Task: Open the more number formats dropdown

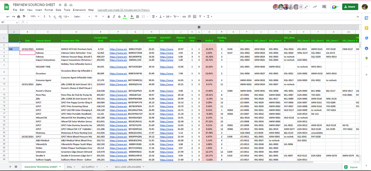Action: point(67,17)
